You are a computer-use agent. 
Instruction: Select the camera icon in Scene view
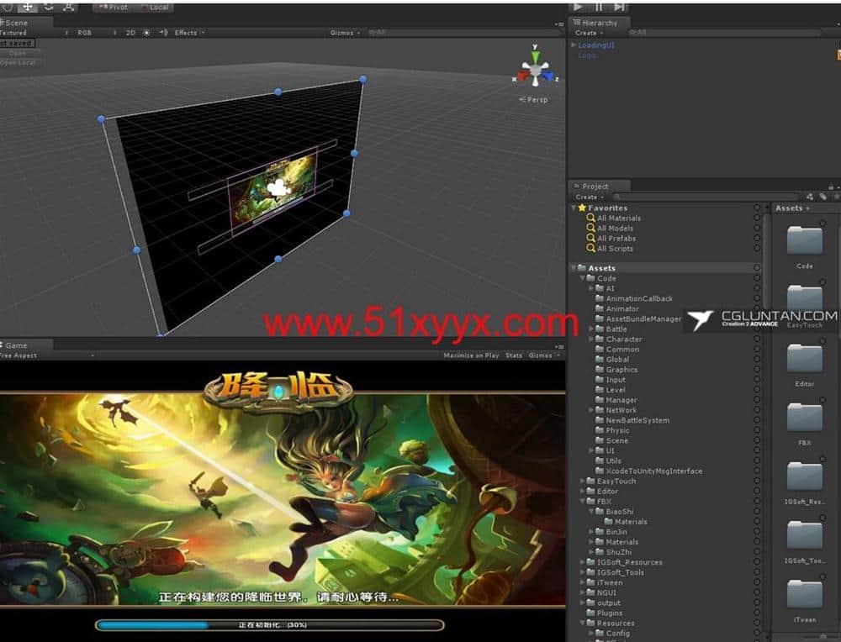click(278, 187)
